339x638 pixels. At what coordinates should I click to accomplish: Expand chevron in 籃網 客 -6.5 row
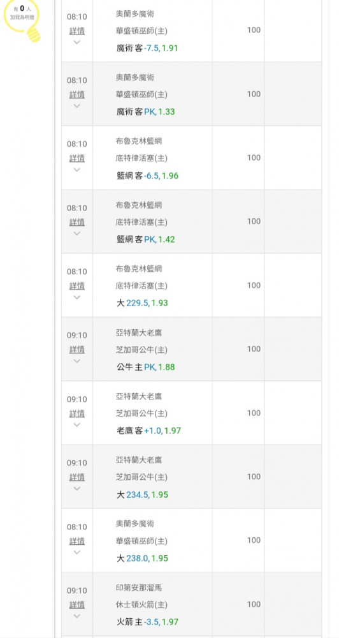[77, 170]
